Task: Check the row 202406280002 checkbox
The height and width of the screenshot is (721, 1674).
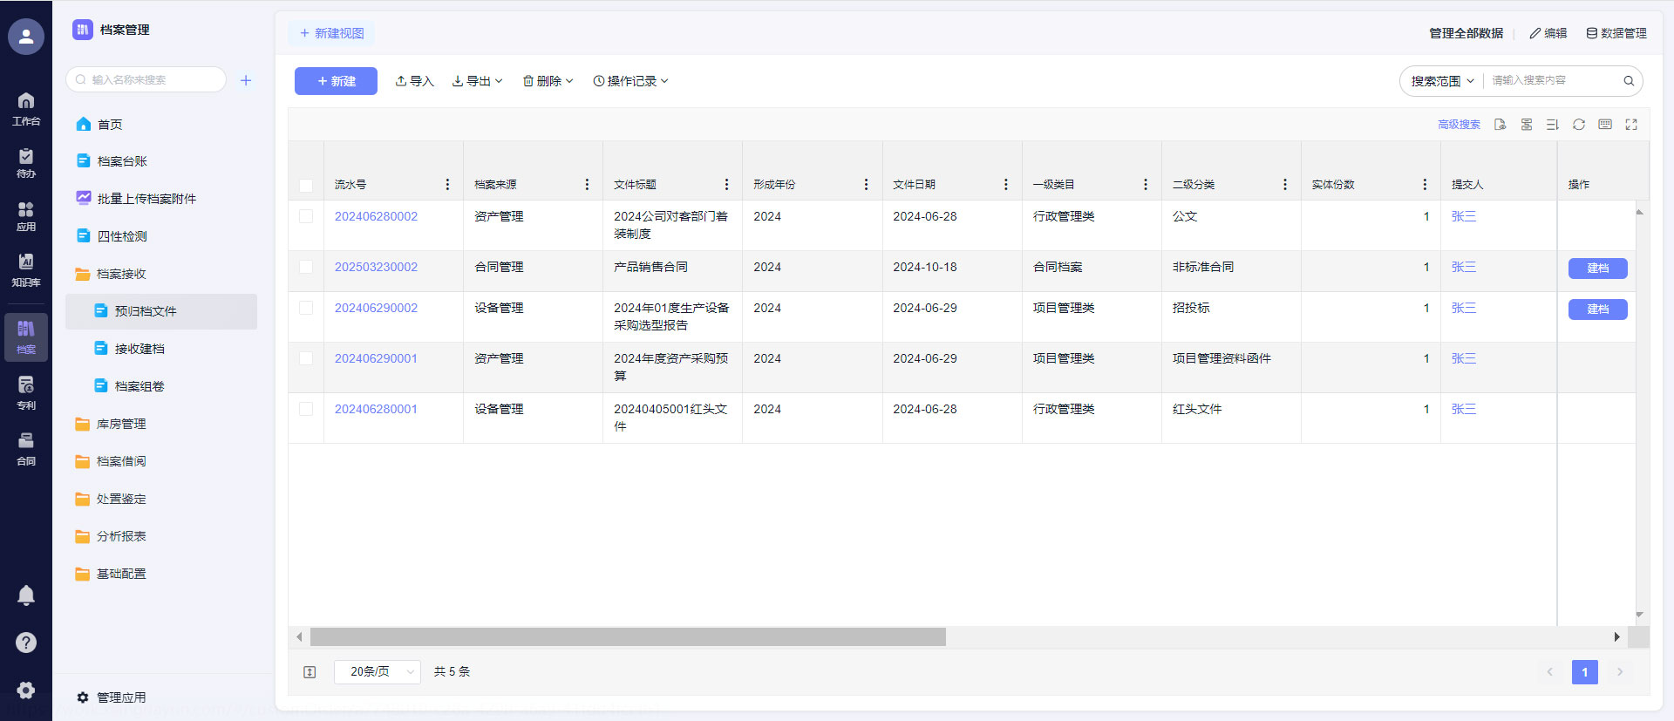Action: (x=306, y=216)
